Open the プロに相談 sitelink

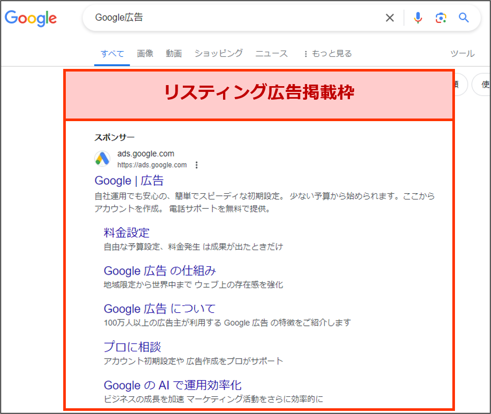coord(132,347)
